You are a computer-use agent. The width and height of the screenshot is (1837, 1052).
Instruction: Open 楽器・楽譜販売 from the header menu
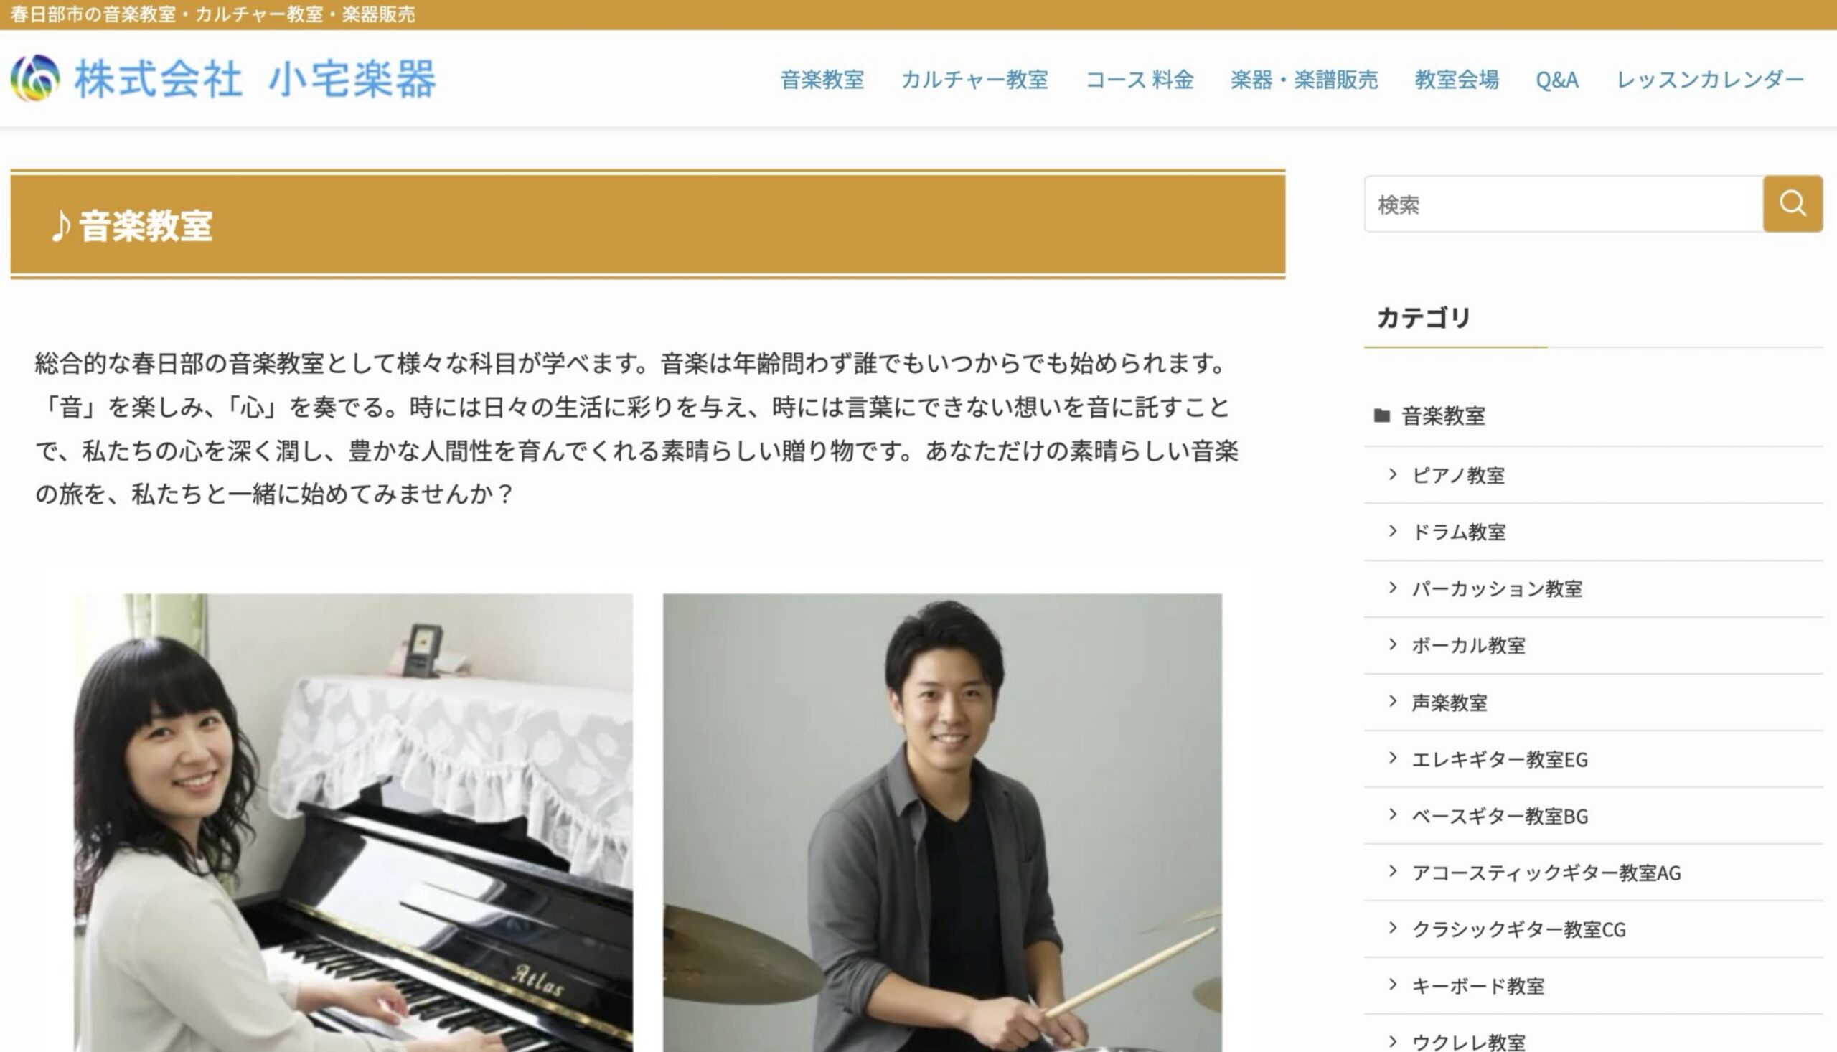[x=1304, y=80]
